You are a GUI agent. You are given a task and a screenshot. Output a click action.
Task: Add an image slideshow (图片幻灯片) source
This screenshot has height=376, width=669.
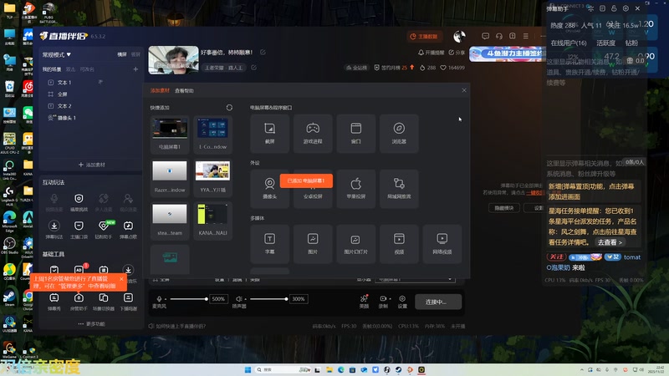tap(356, 244)
